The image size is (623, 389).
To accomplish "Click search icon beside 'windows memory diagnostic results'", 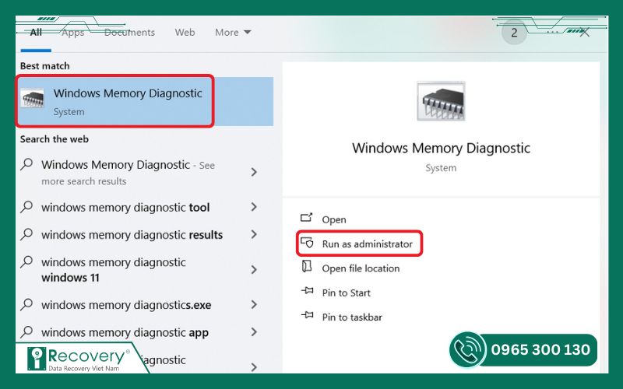I will (x=26, y=234).
